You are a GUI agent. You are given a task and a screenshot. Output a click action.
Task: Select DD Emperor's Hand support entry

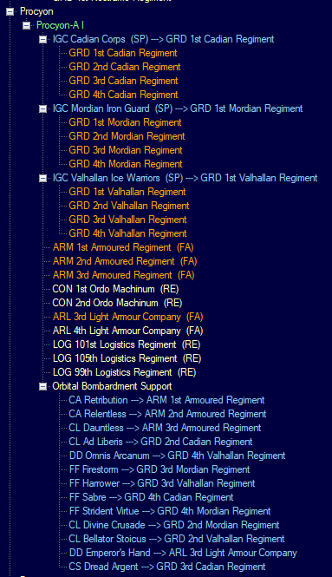(x=183, y=553)
